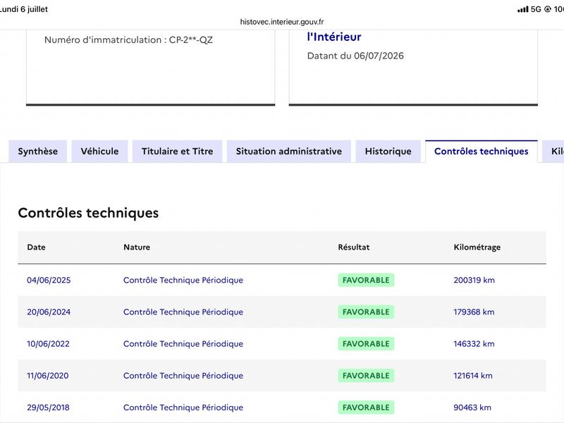Screen dimensions: 564x423
Task: Tap the orientation lock status icon
Action: 548,9
